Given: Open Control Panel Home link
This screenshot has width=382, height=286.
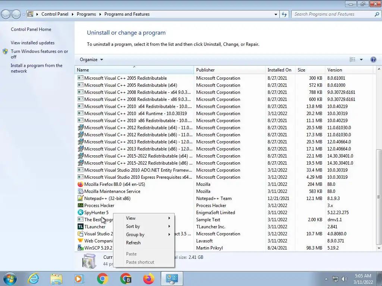Looking at the screenshot, I should tap(31, 29).
